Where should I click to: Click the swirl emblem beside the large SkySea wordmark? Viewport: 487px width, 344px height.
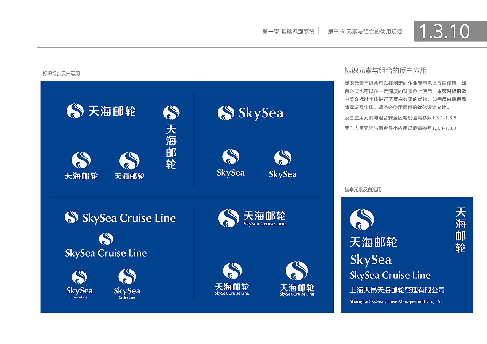click(x=226, y=113)
